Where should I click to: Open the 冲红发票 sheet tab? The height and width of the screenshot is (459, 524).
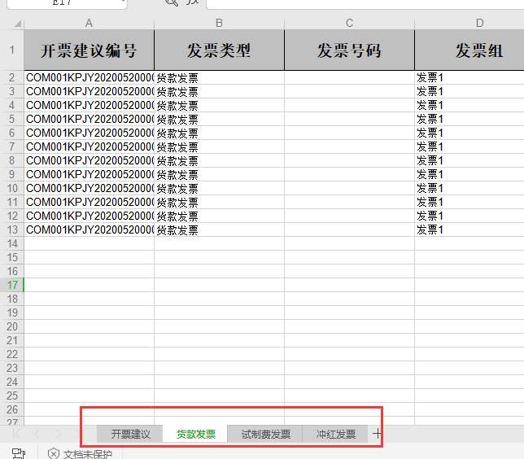point(335,434)
